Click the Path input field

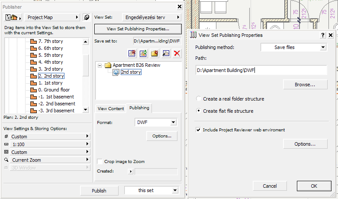pyautogui.click(x=261, y=70)
